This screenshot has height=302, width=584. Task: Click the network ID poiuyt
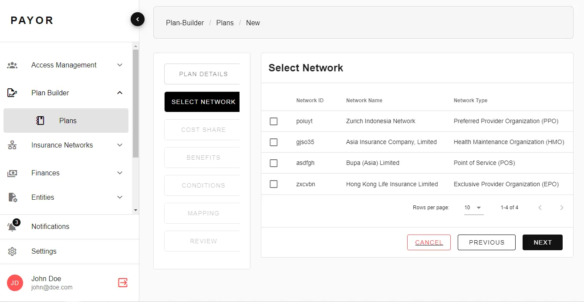pos(304,121)
